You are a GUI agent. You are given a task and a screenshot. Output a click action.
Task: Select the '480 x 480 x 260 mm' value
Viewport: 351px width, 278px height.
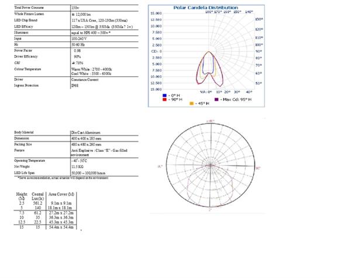86,144
